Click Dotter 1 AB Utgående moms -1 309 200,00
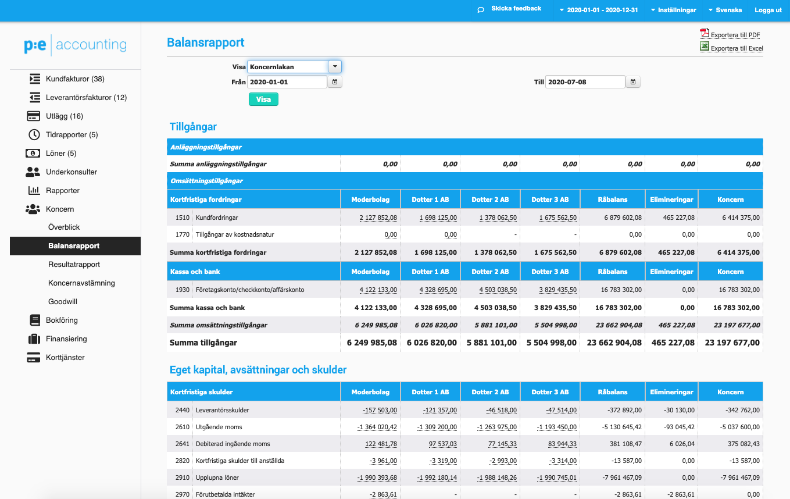 pos(437,427)
